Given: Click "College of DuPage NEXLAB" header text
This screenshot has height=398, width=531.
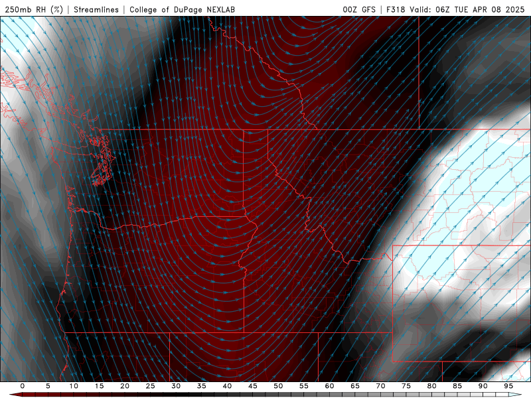Looking at the screenshot, I should pyautogui.click(x=182, y=9).
